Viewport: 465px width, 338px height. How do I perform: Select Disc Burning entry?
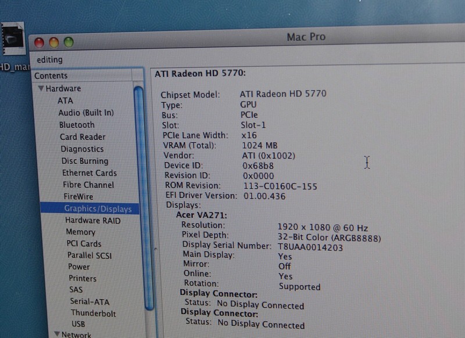pos(85,161)
